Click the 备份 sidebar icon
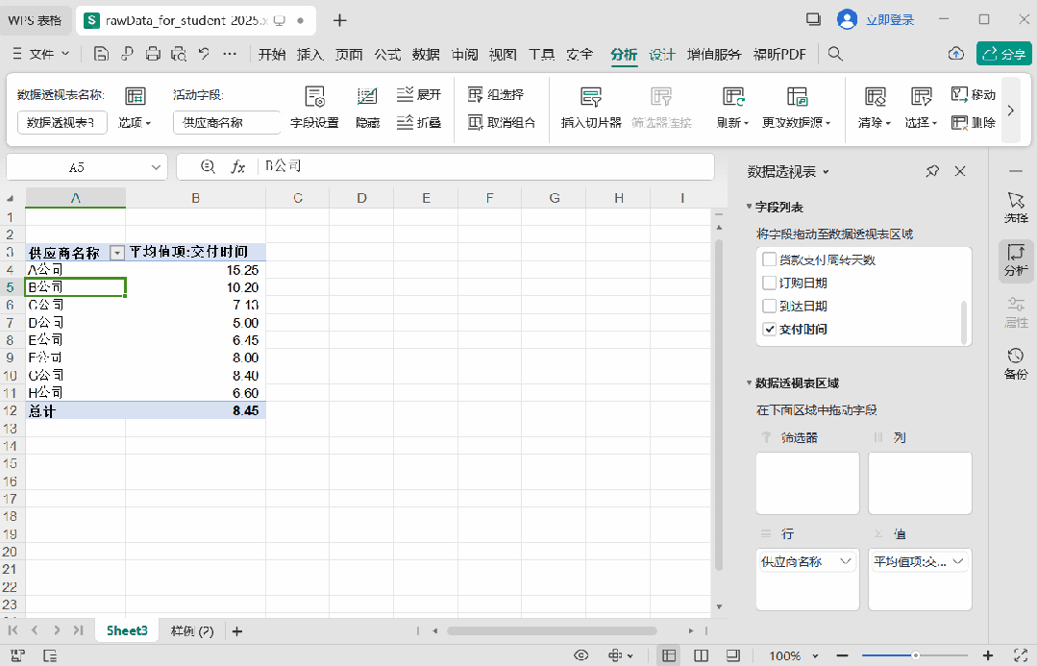 (x=1016, y=363)
